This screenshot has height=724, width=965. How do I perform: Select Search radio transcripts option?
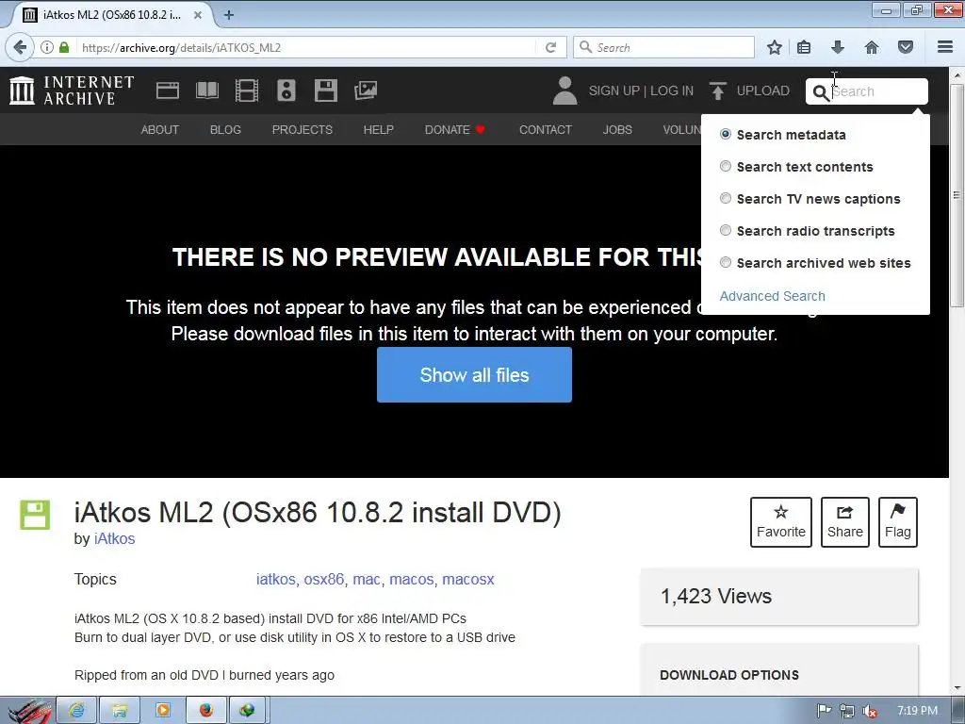pos(726,230)
